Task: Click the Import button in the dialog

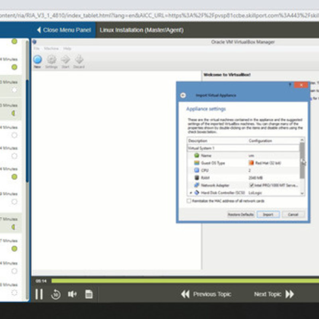Action: pos(268,215)
